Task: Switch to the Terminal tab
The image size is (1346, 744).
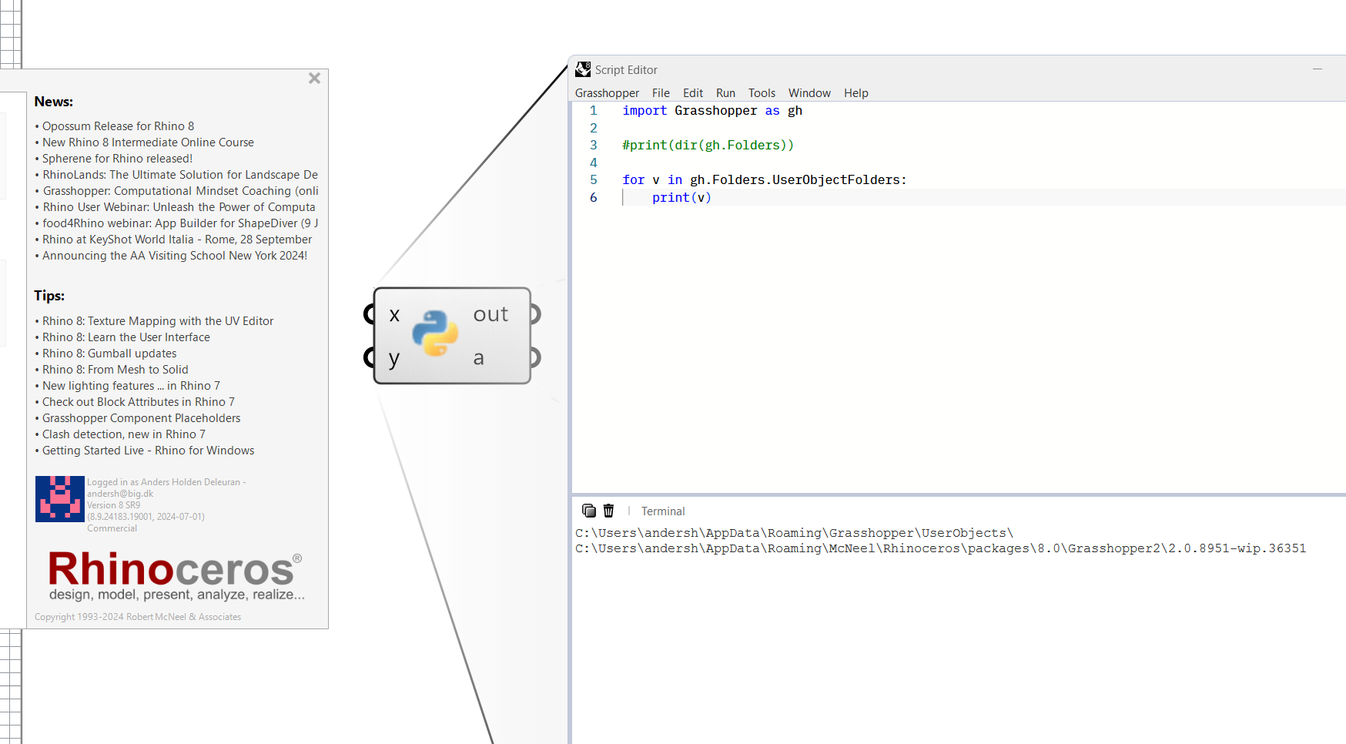Action: point(662,511)
